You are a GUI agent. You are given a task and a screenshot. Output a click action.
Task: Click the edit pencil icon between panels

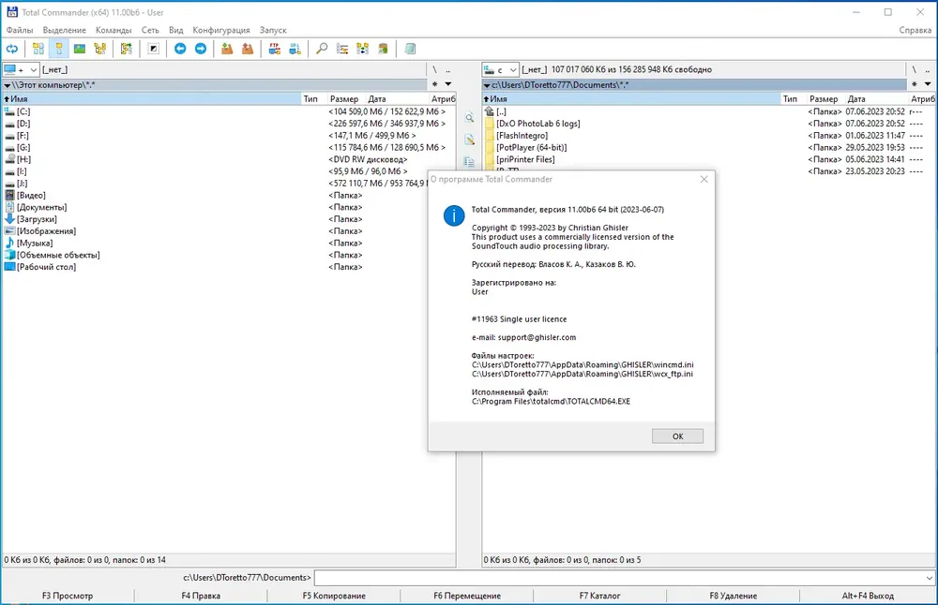[470, 140]
